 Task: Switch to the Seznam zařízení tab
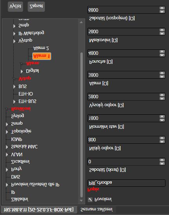pos(96,210)
